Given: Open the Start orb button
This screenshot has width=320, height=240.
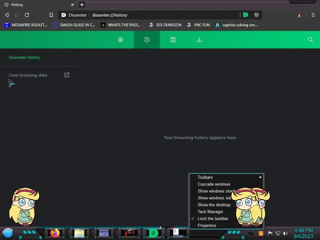Looking at the screenshot, I should (8, 233).
